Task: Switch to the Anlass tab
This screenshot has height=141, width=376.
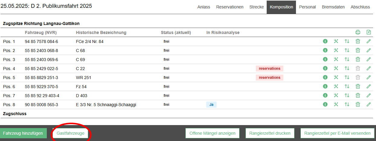Action: [204, 7]
